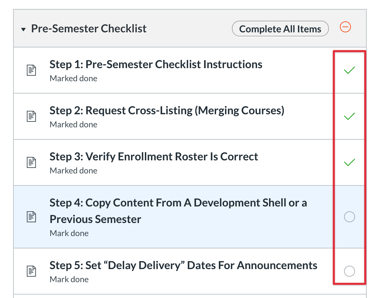
Task: Click the Pre-Semester Checklist module title
Action: 89,29
